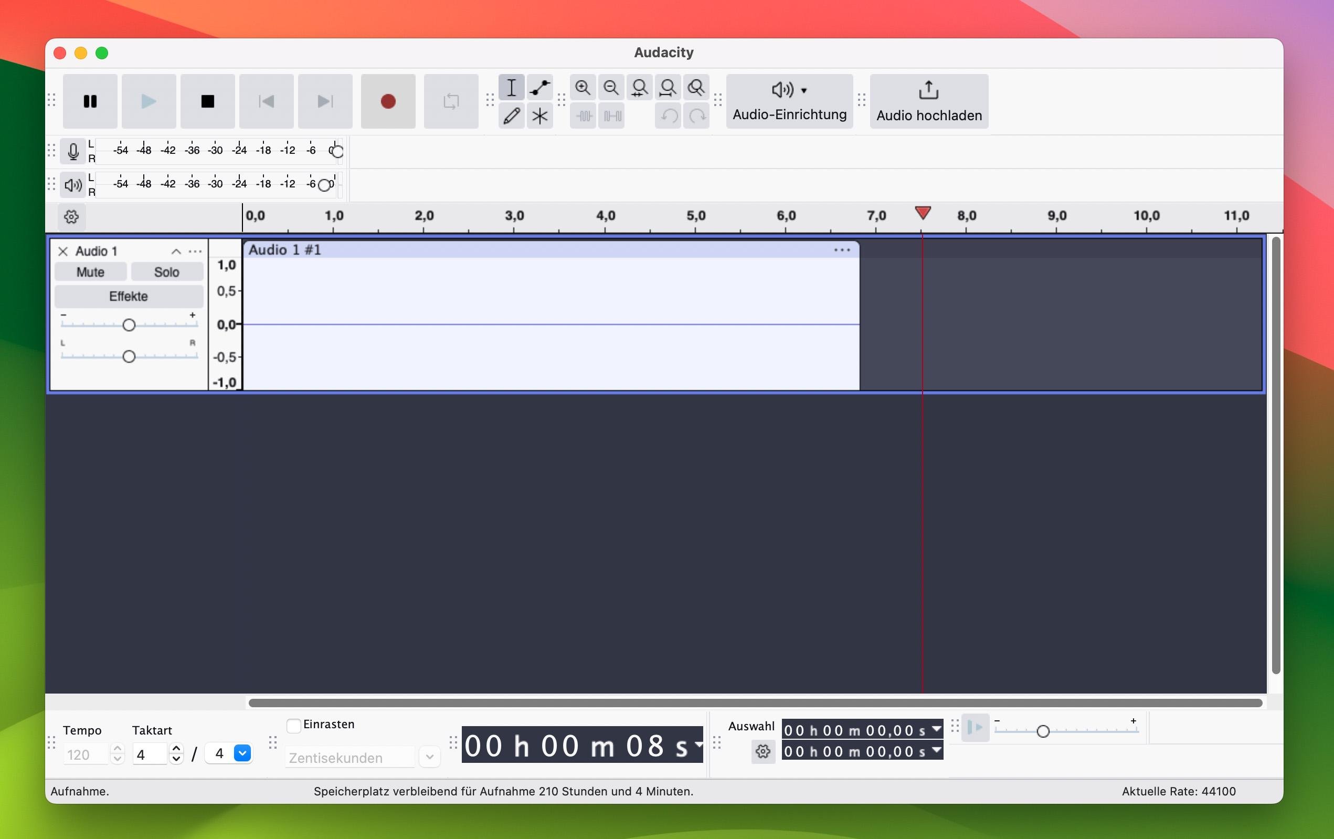Open timeline options gear icon

pyautogui.click(x=71, y=217)
